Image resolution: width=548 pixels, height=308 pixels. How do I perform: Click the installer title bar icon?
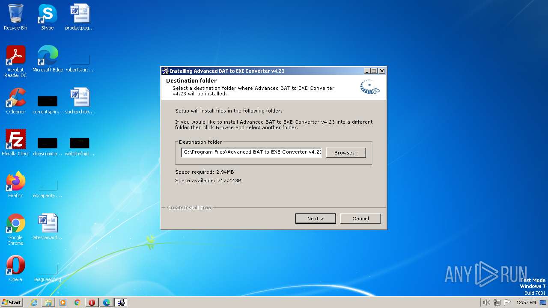165,71
